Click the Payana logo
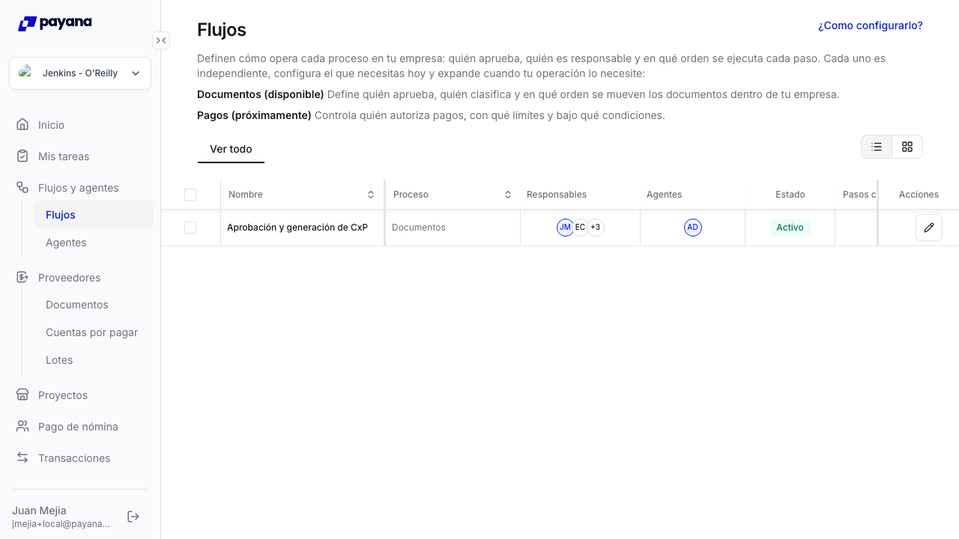 click(x=55, y=23)
